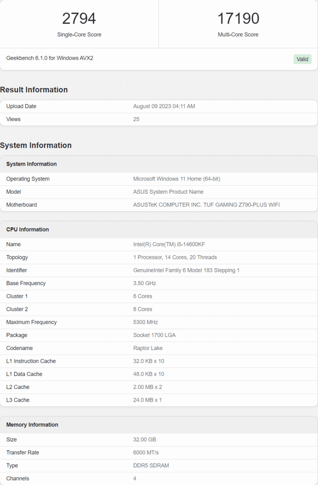Image resolution: width=318 pixels, height=485 pixels.
Task: Select 'Microsoft Windows 11 Home (64-bit)' value
Action: pos(177,179)
